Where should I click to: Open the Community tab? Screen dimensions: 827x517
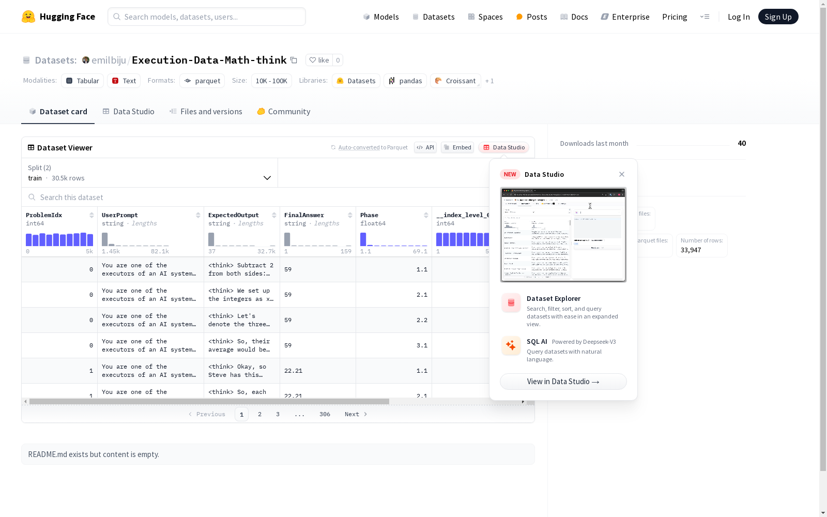(x=284, y=112)
